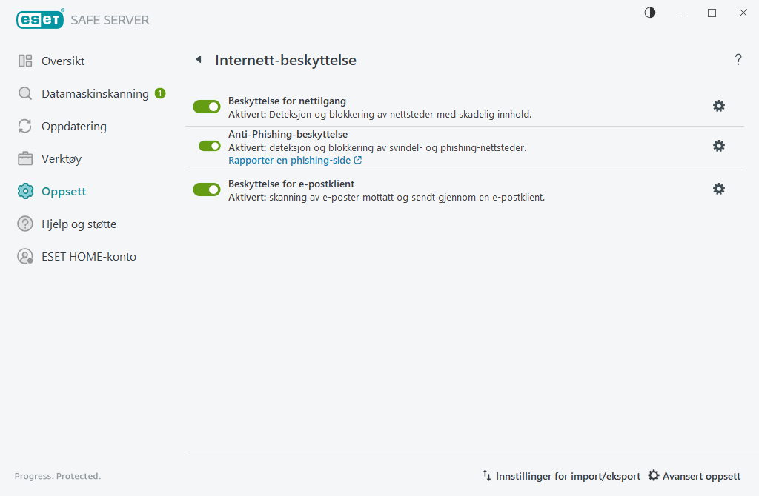
Task: Toggle the dark mode contrast icon
Action: point(649,13)
